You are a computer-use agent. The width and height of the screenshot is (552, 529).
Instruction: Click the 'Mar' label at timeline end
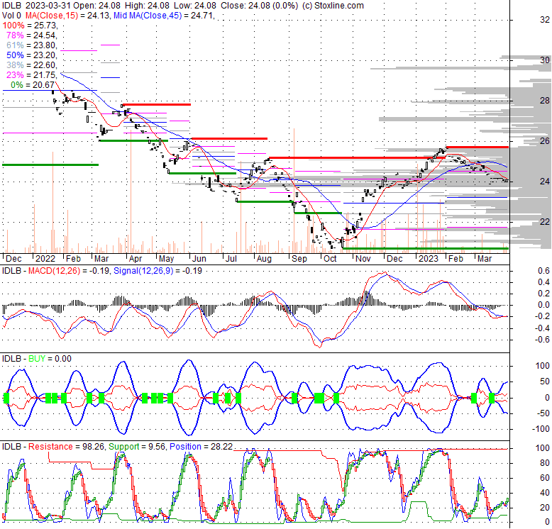pos(485,259)
